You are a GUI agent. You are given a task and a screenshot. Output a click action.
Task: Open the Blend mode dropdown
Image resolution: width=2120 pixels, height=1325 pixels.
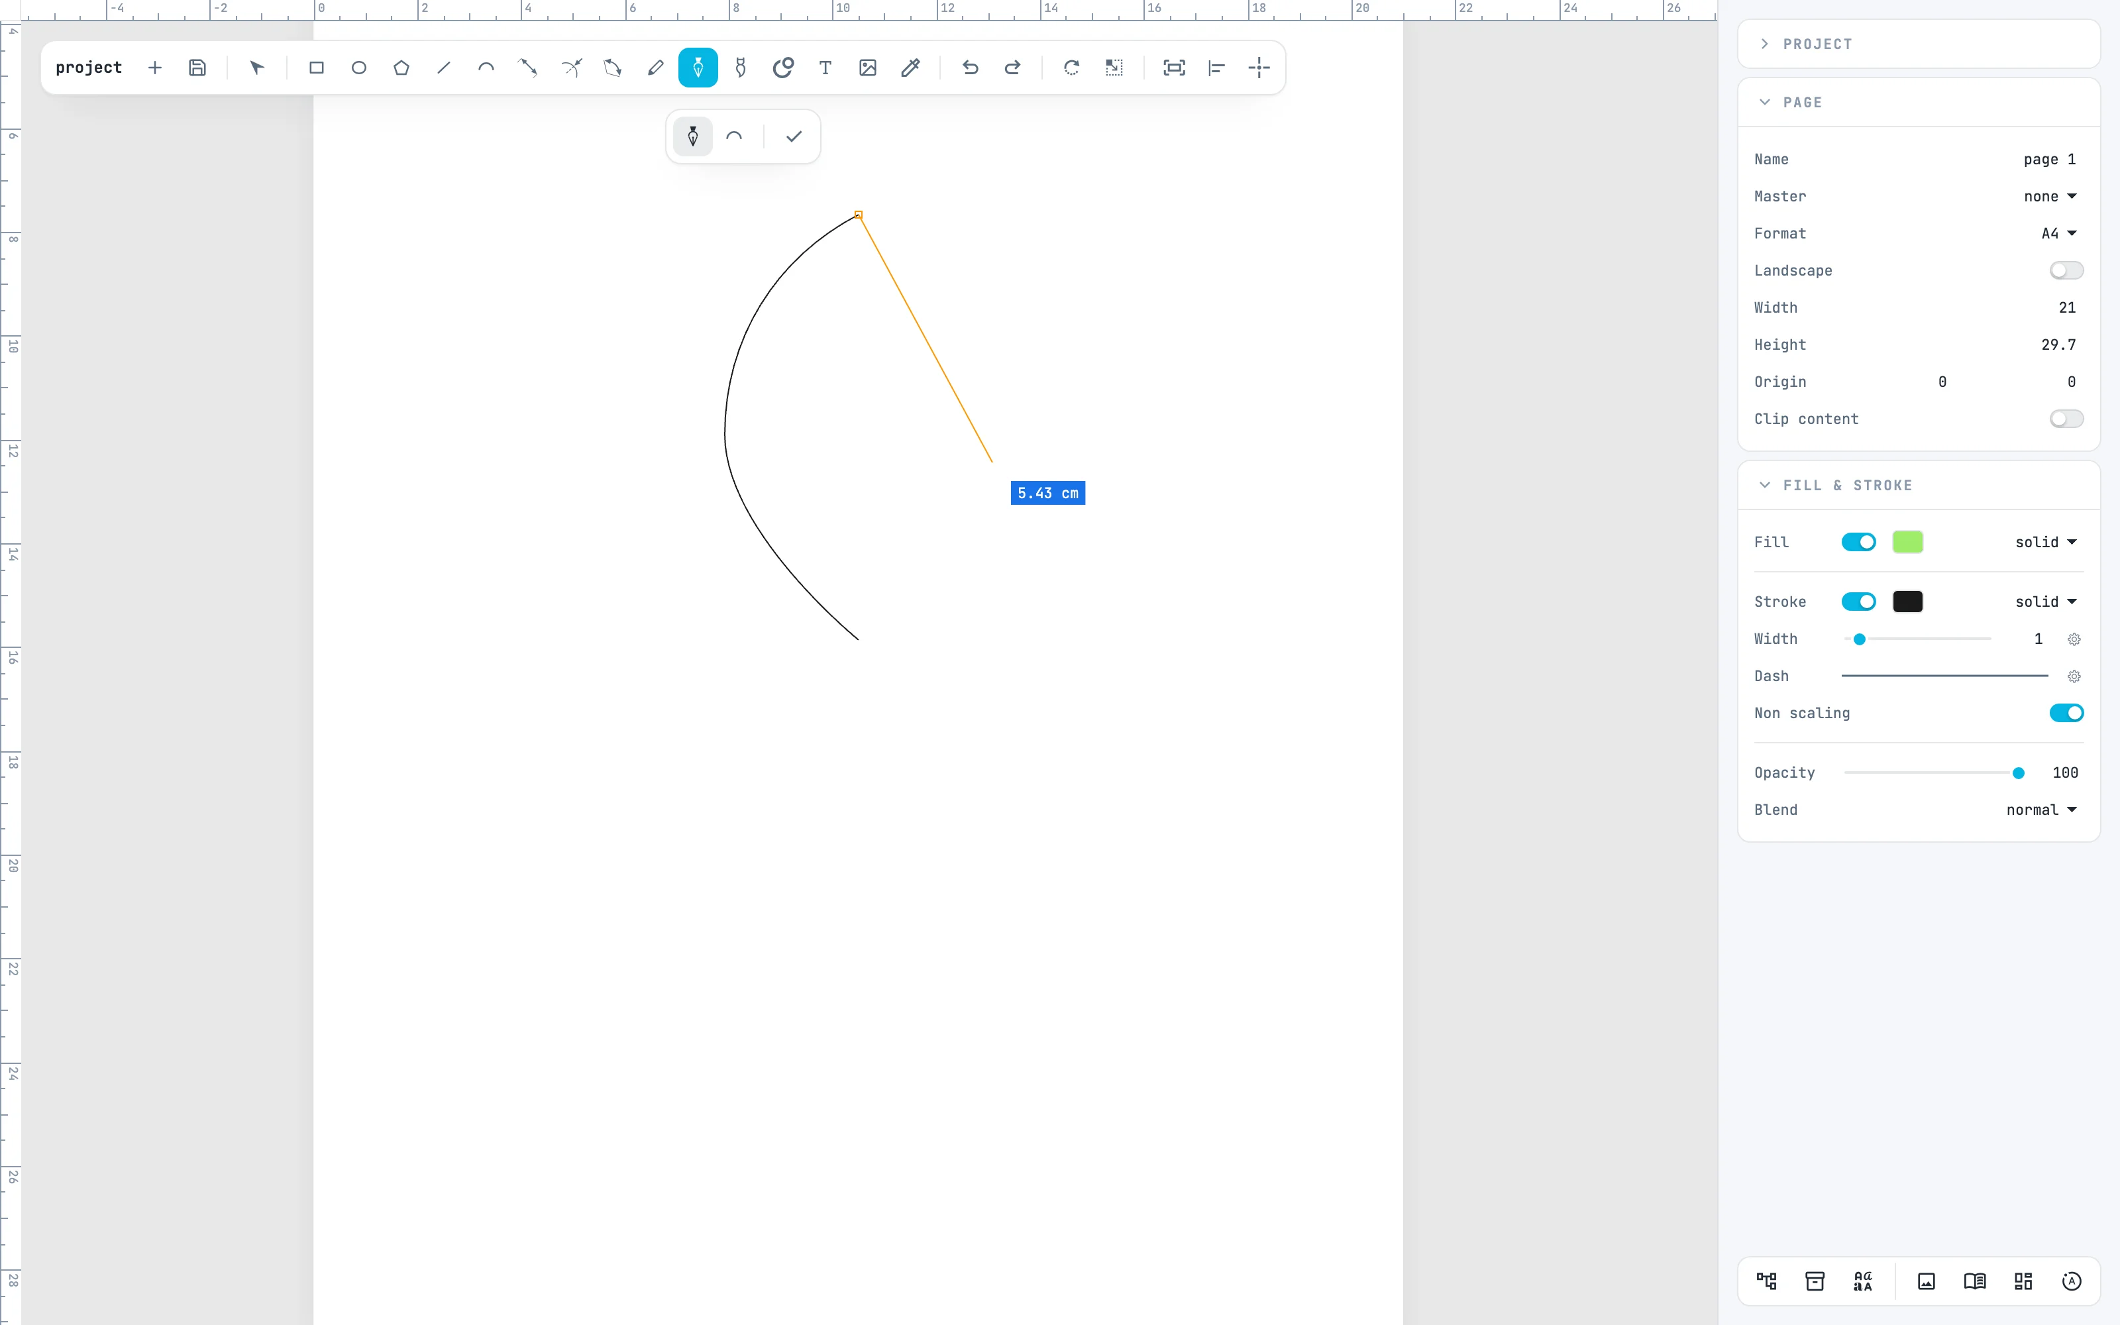[2041, 810]
